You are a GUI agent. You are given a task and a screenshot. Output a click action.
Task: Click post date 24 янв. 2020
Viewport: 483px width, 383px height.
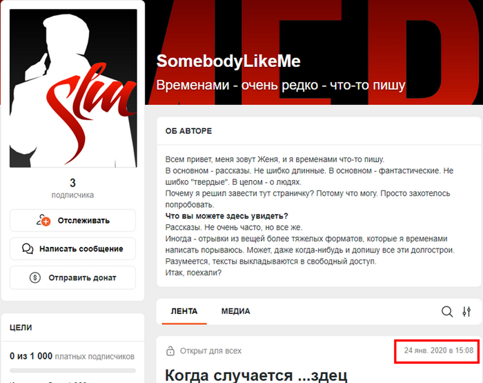tap(438, 351)
